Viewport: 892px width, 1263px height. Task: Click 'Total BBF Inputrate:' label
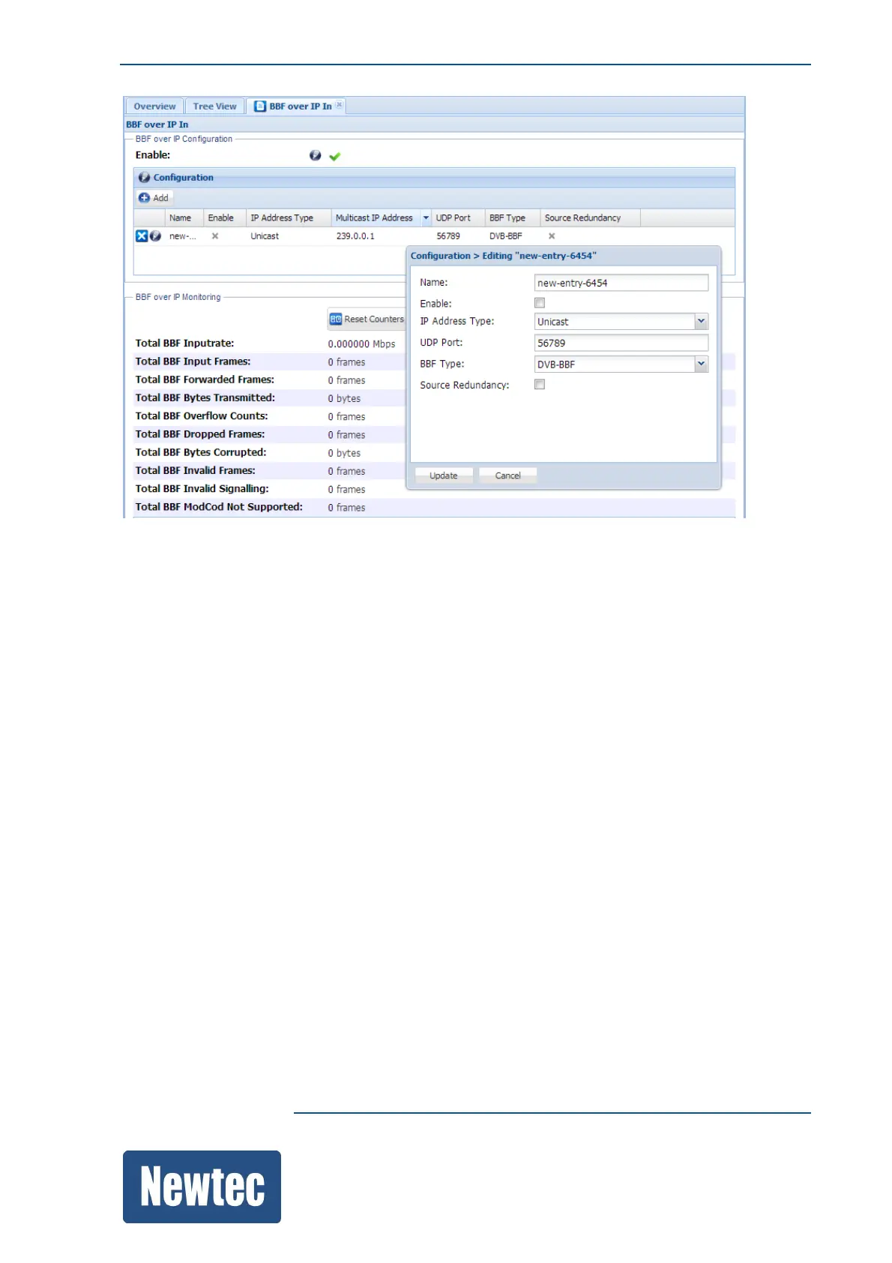point(184,343)
